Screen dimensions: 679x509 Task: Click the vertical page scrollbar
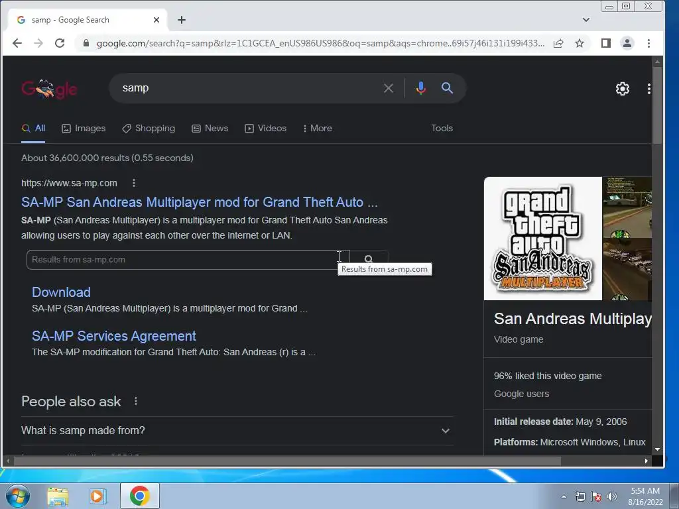click(657, 105)
